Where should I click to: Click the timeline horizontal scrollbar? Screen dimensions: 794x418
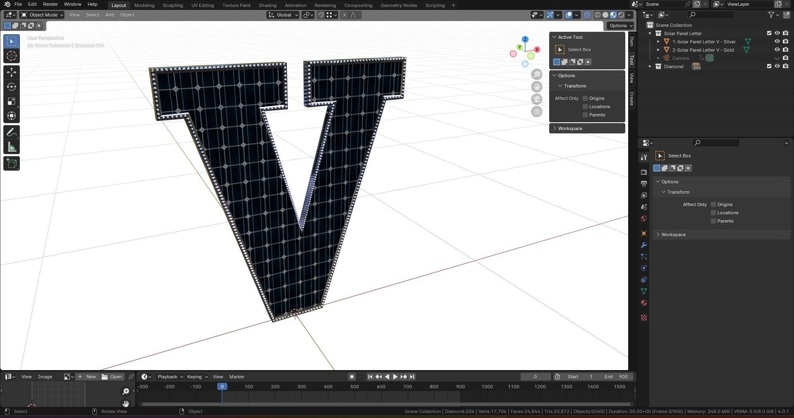(x=386, y=404)
